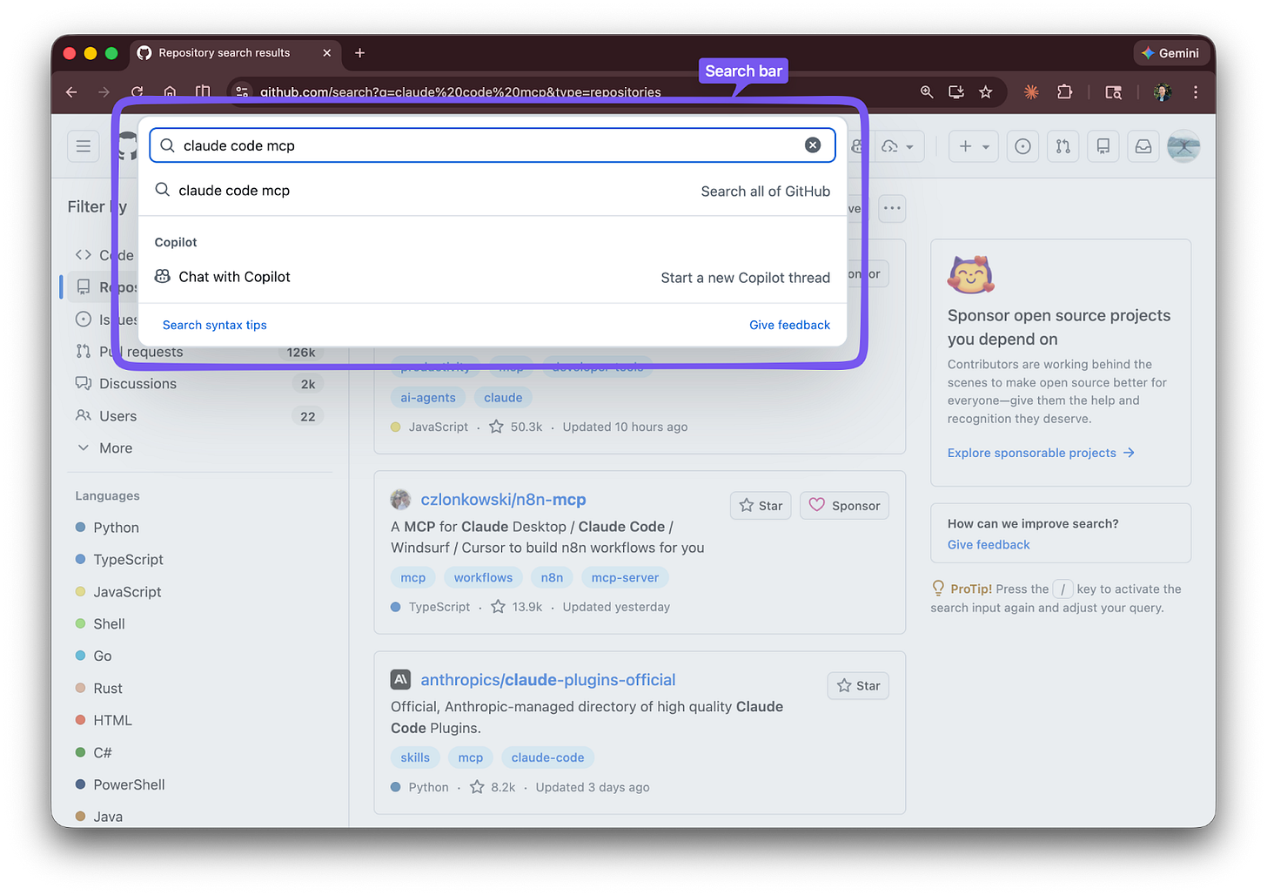
Task: Open the browser extensions puzzle icon
Action: point(1065,92)
